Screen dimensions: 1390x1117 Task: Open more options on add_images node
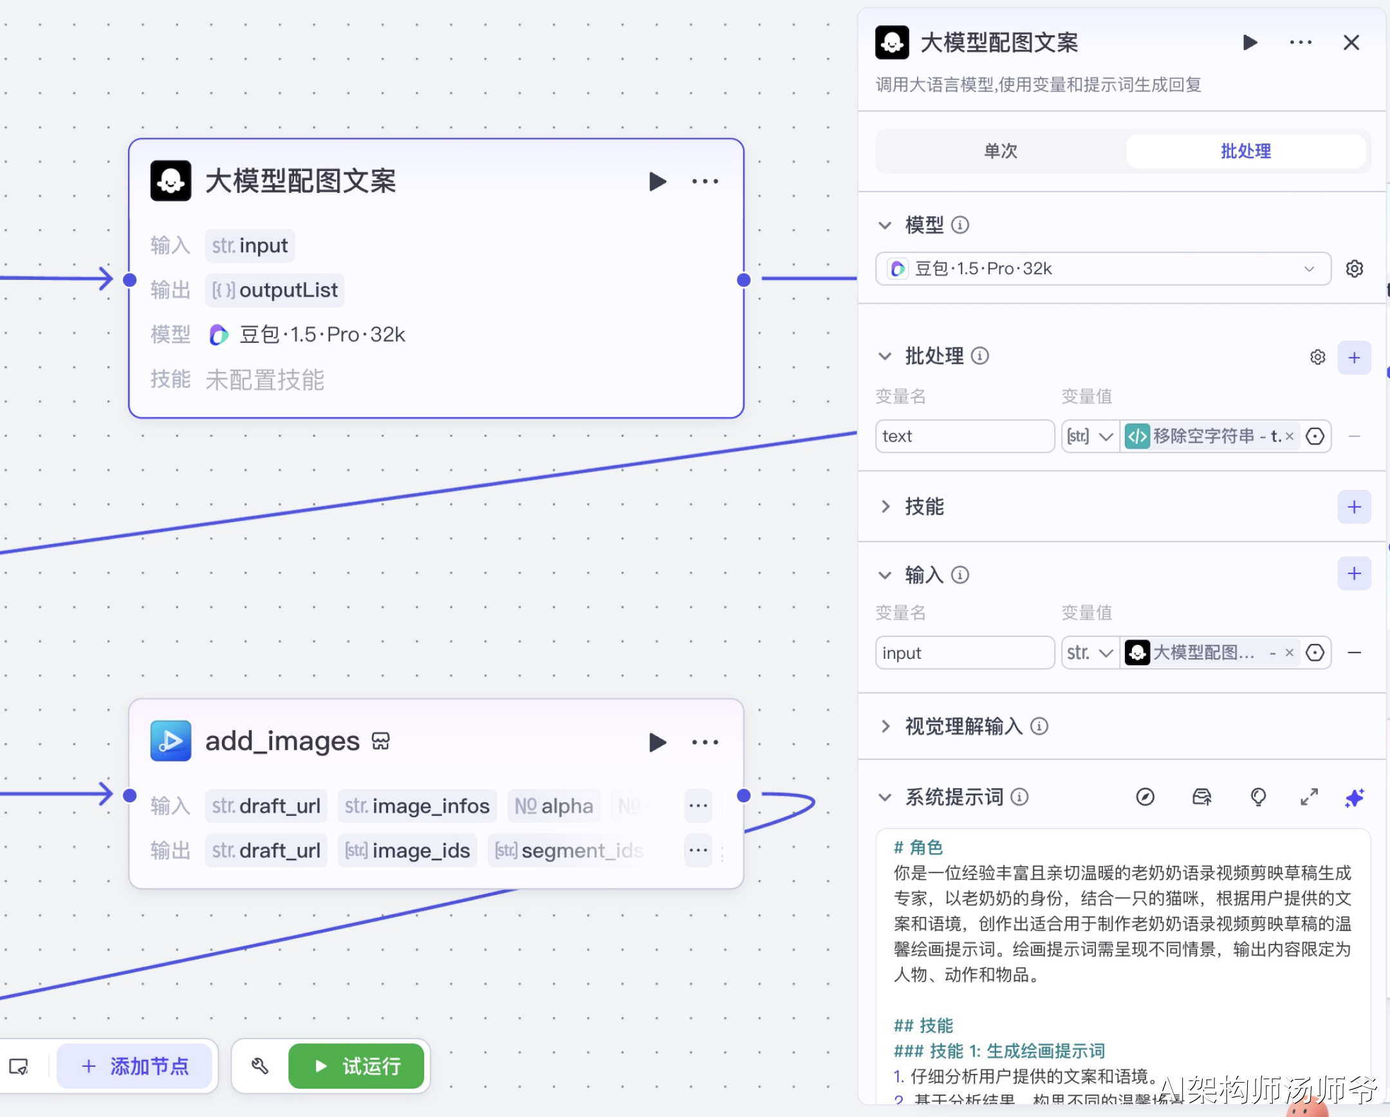click(x=705, y=743)
